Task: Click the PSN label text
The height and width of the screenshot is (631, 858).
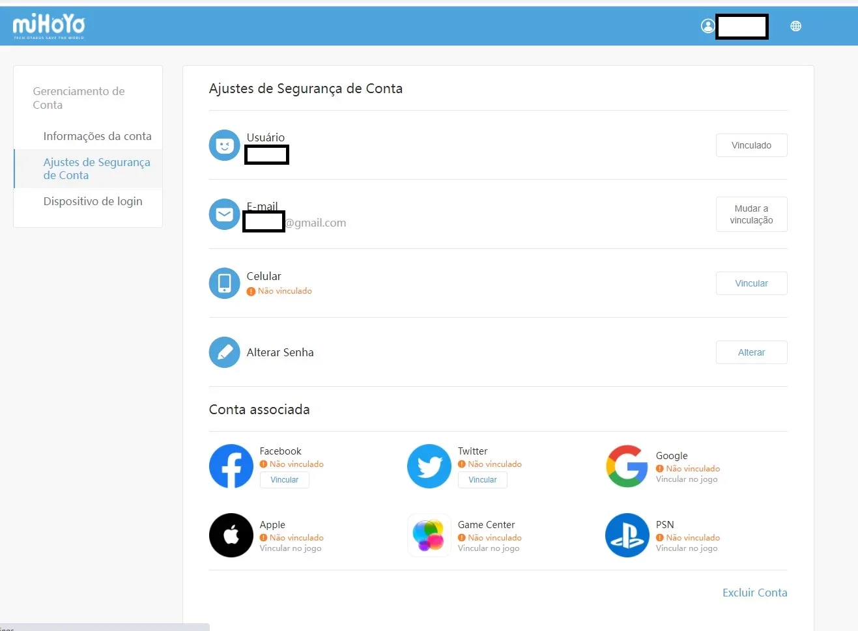Action: tap(665, 525)
